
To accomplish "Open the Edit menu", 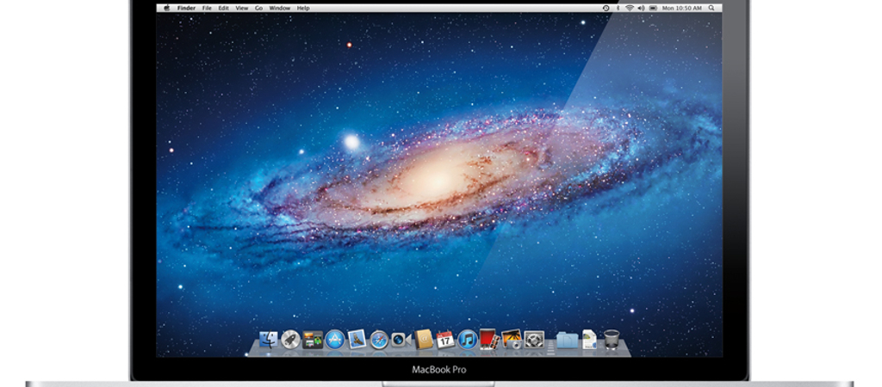I will [224, 8].
